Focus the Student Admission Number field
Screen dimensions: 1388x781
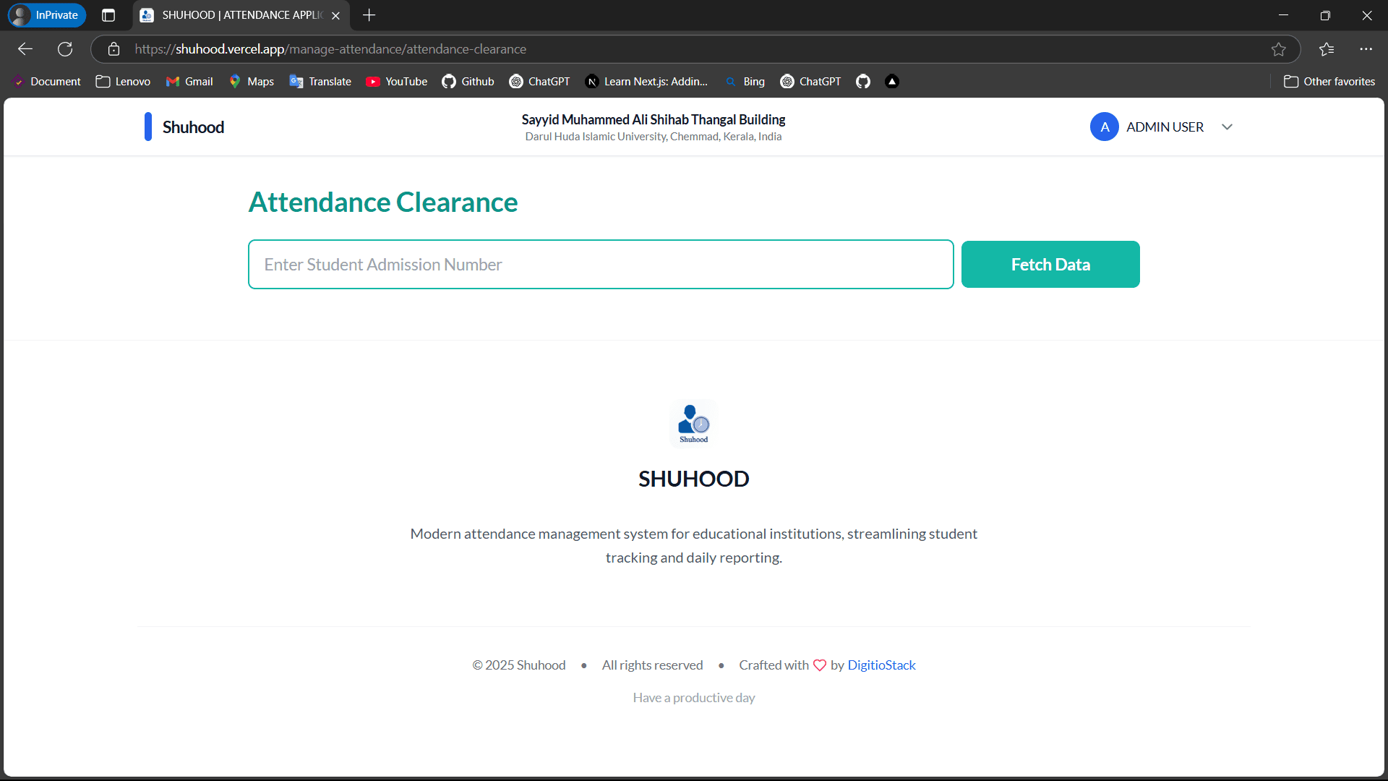coord(601,265)
